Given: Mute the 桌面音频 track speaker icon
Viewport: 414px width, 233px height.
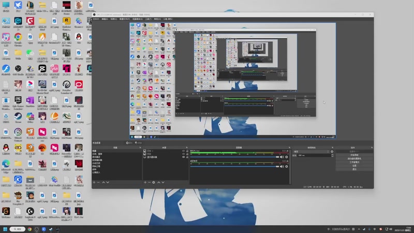Looking at the screenshot, I should 282,166.
